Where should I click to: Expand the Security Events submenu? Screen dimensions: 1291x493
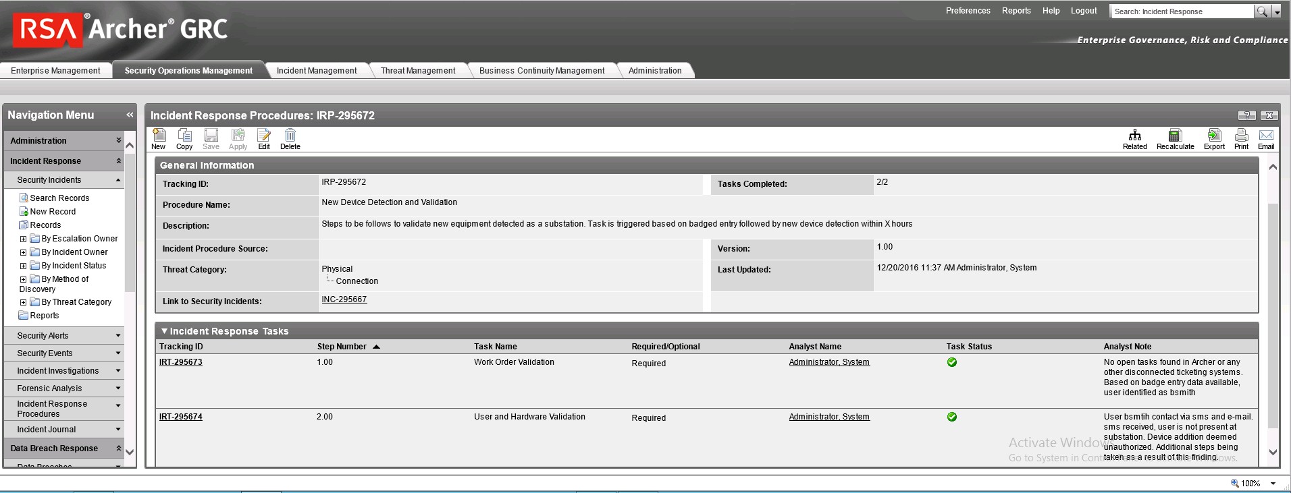pos(118,353)
